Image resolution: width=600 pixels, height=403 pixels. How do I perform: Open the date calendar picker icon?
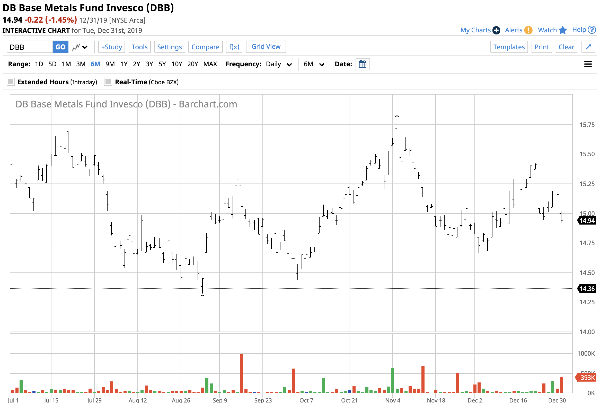click(363, 64)
